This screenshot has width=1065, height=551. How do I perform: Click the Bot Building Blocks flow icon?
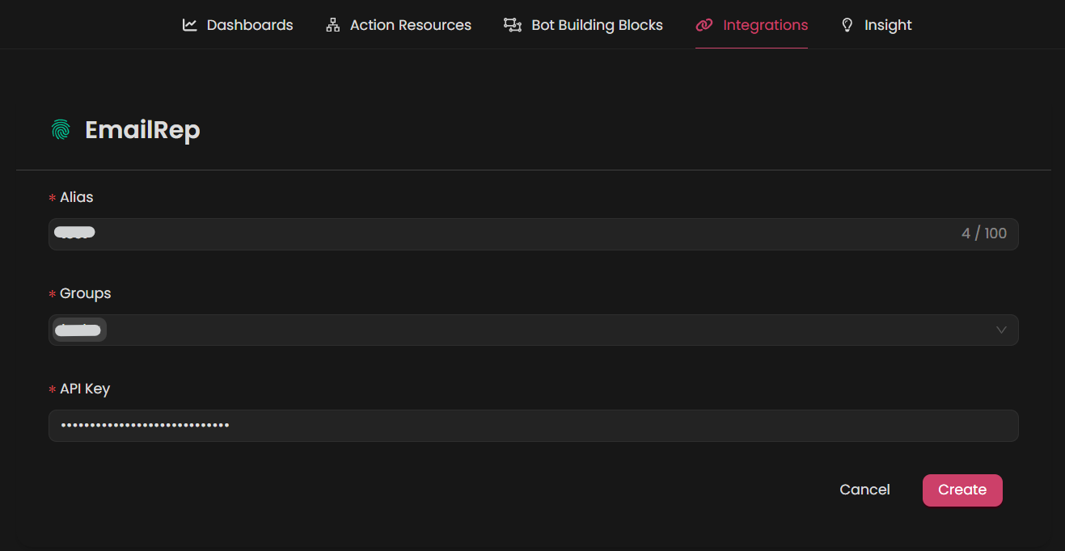pyautogui.click(x=513, y=25)
